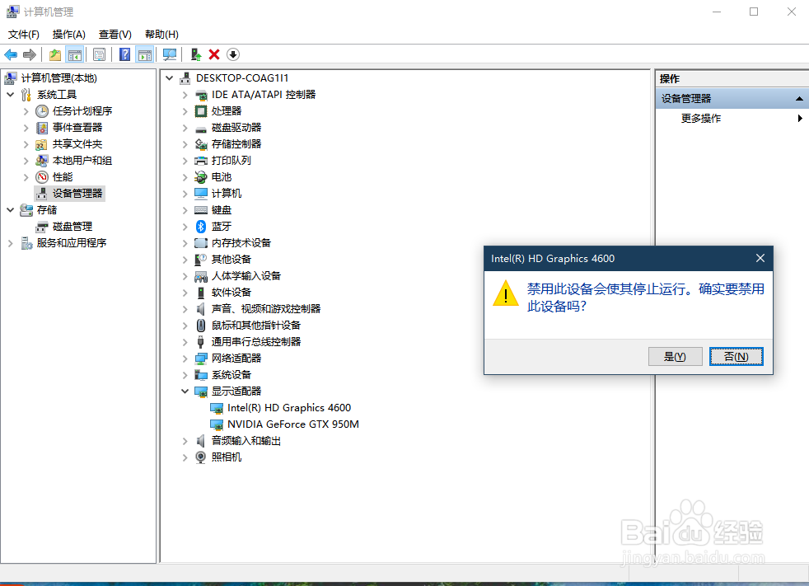Select the 系统设备 category
Screen dimensions: 809x586
[231, 375]
